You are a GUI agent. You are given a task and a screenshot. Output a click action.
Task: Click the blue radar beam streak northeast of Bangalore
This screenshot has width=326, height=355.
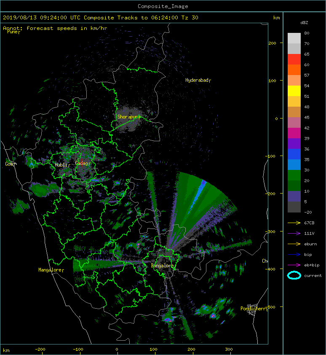pyautogui.click(x=197, y=196)
